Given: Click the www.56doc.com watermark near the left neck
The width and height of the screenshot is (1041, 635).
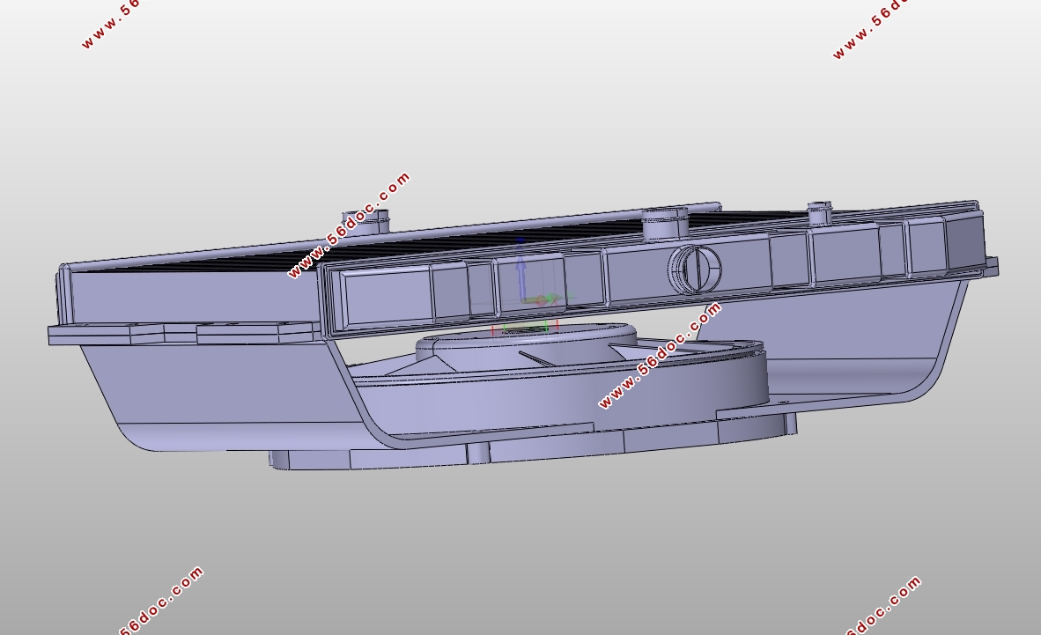Looking at the screenshot, I should (350, 225).
